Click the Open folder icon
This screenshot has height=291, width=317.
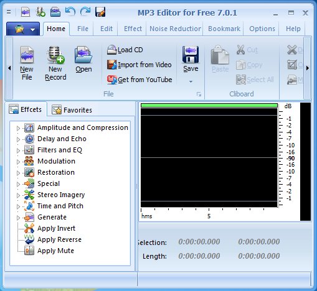pos(83,55)
